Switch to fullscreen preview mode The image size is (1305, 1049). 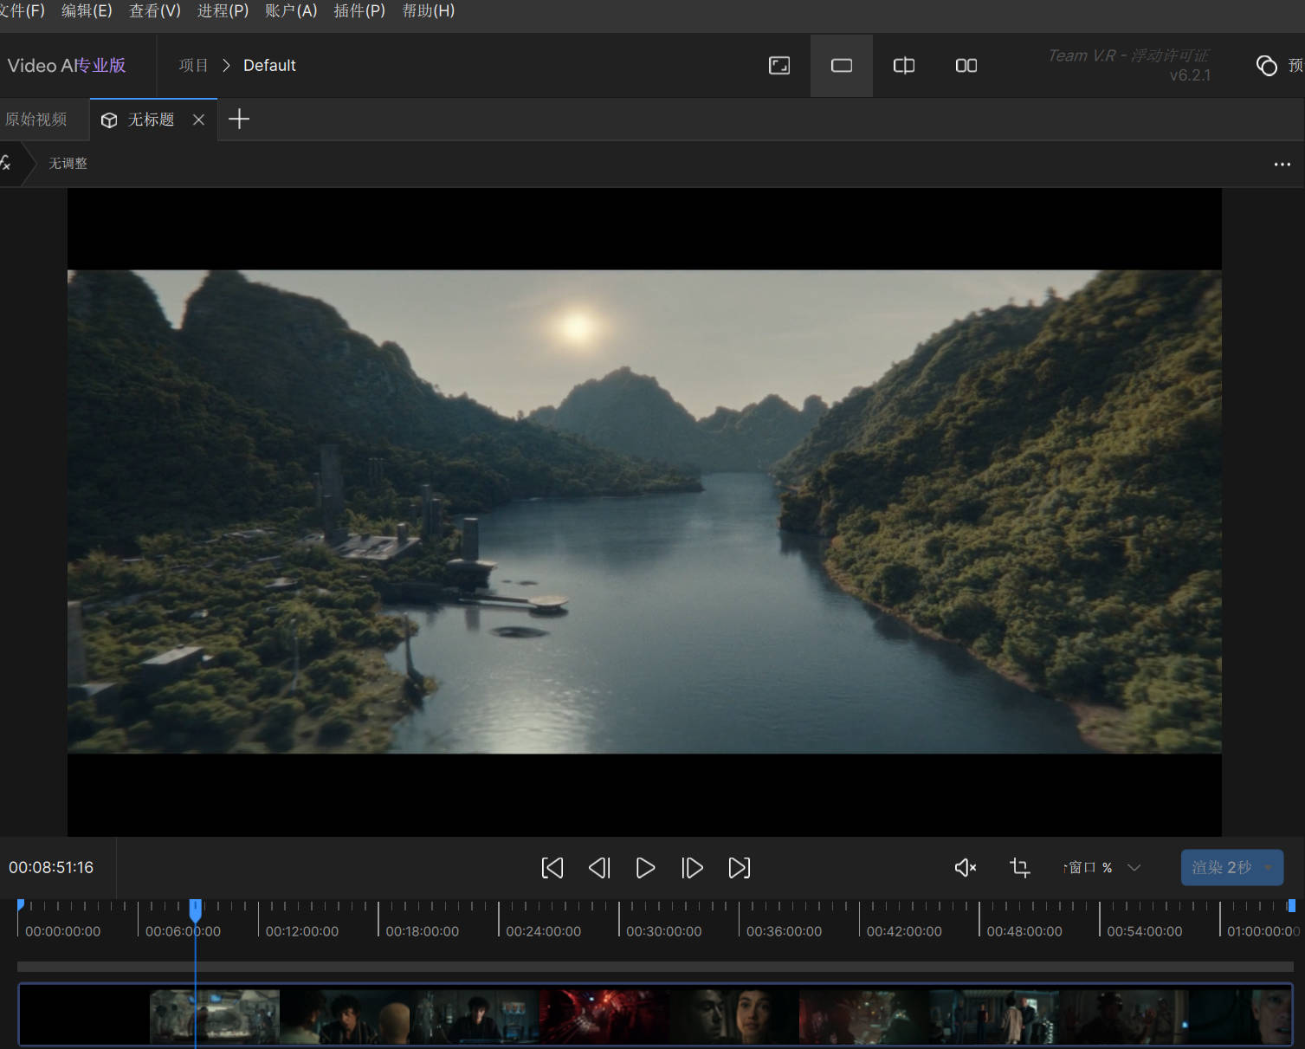point(778,66)
